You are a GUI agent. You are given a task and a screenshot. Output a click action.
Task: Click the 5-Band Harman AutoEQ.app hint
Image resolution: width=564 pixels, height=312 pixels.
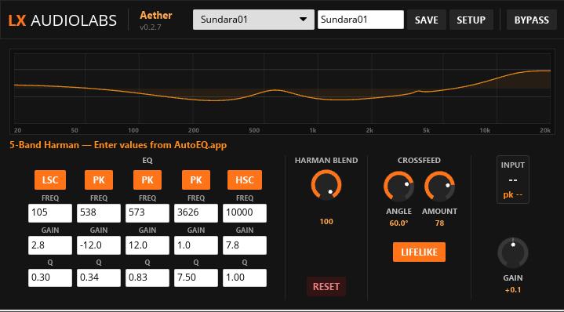click(118, 145)
